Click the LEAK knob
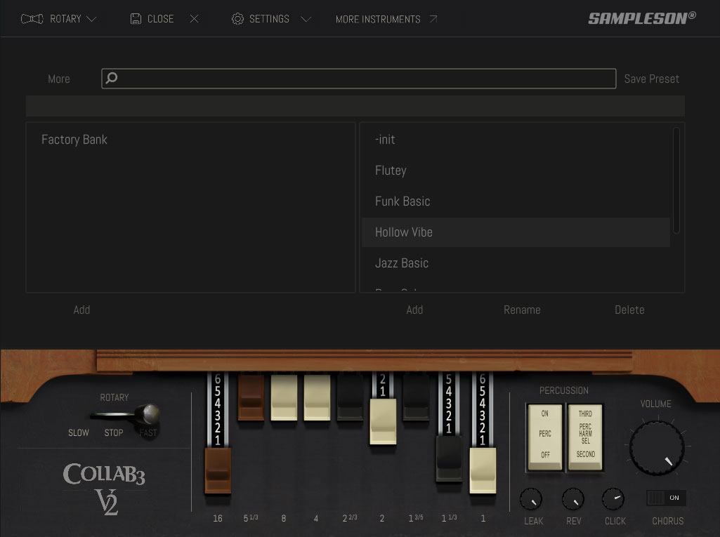Screen dimensions: 720x537 pyautogui.click(x=531, y=499)
